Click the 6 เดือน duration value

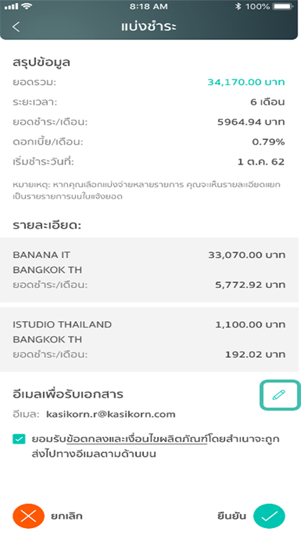tap(267, 102)
